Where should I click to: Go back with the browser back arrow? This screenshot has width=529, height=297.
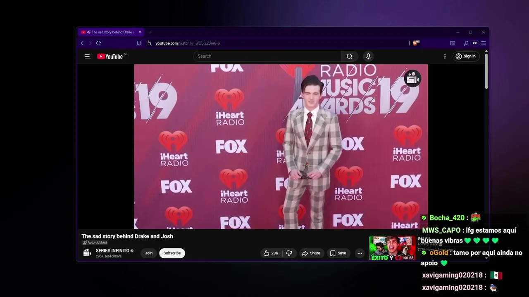click(82, 43)
